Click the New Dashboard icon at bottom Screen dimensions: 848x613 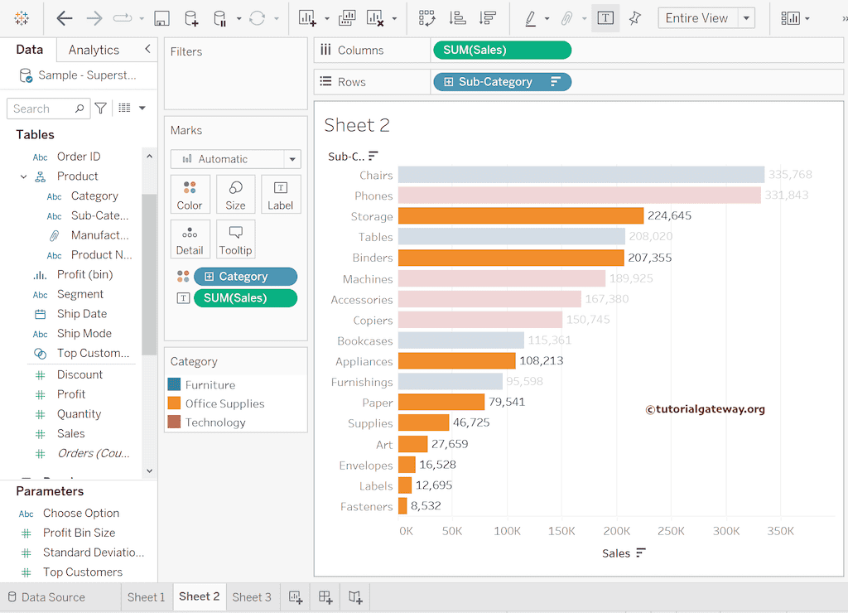(325, 597)
